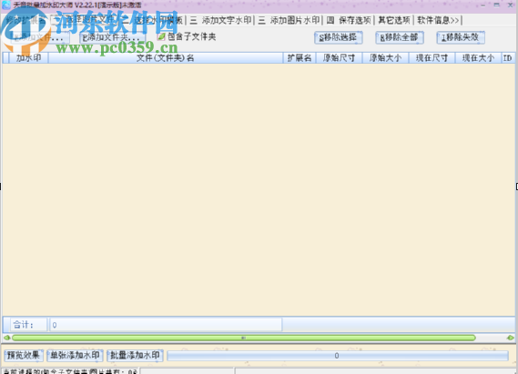Sort by 扩展名 column header
This screenshot has height=374, width=518.
[x=300, y=58]
